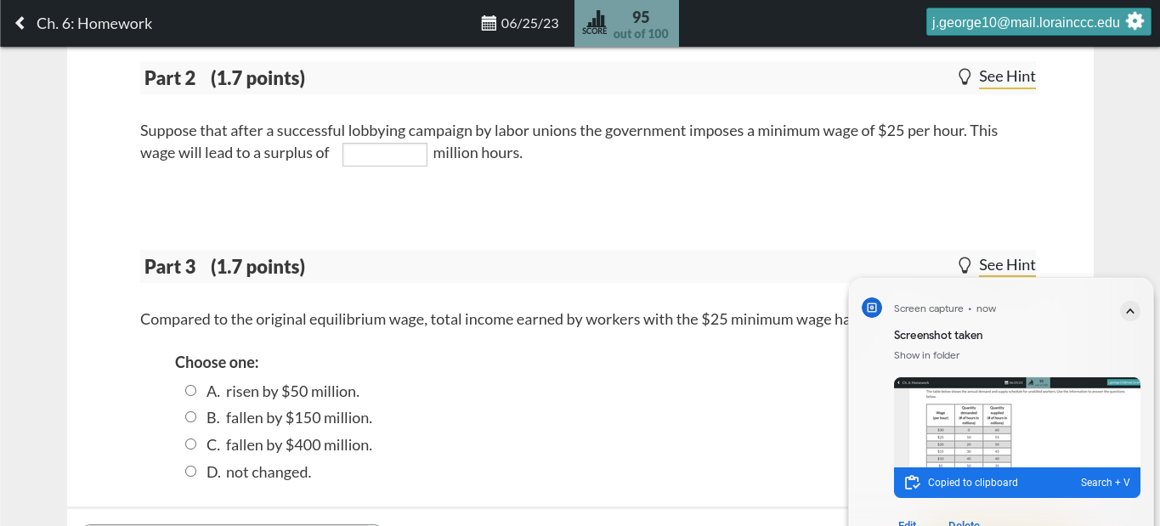1160x526 pixels.
Task: Click the Ch. 6: Homework title bar entry
Action: click(93, 23)
